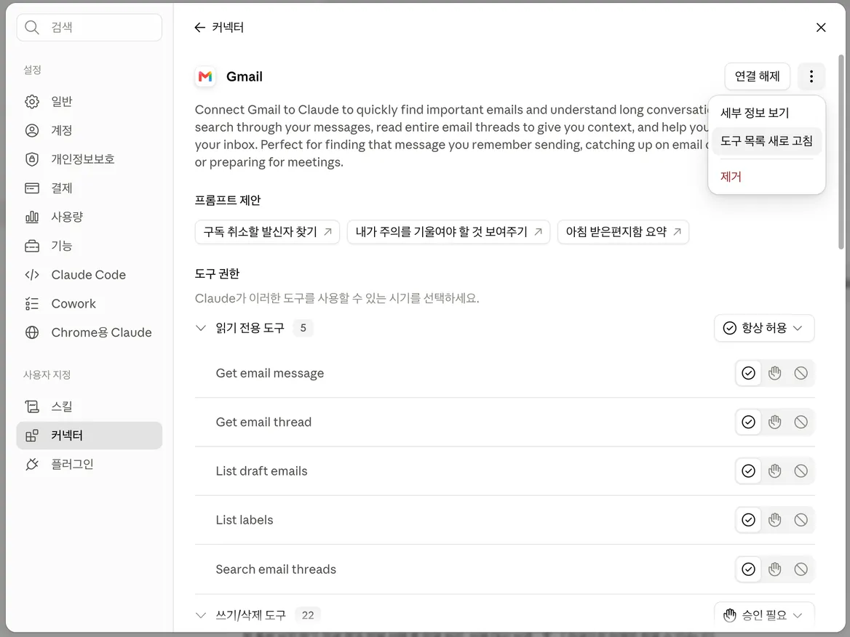Image resolution: width=850 pixels, height=637 pixels.
Task: Set List draft emails to always allow
Action: coord(748,470)
